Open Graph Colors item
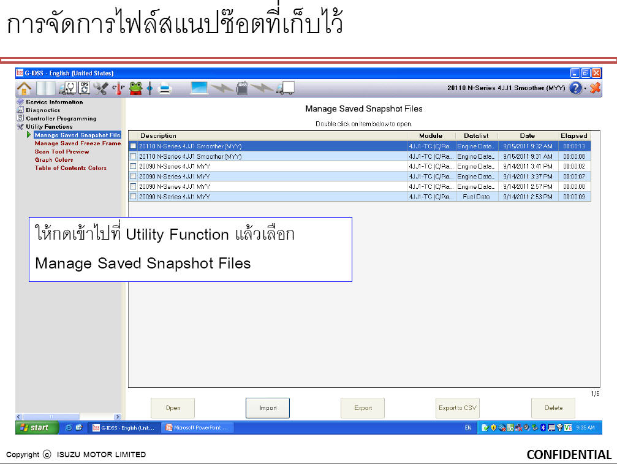This screenshot has height=464, width=617. point(54,160)
